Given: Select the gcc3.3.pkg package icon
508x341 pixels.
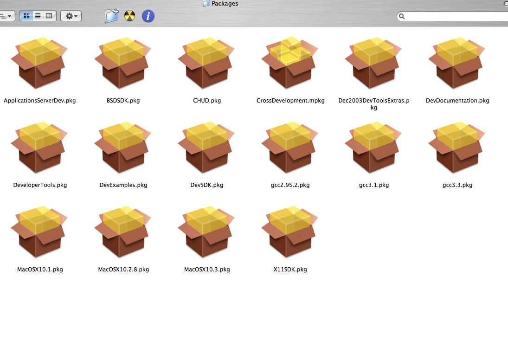Looking at the screenshot, I should pos(457,148).
